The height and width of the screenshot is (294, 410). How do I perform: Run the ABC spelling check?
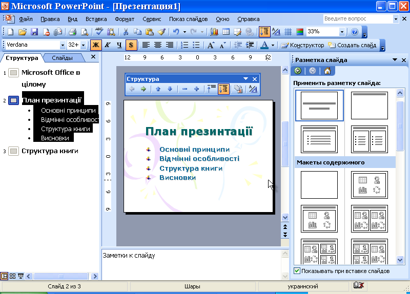99,32
